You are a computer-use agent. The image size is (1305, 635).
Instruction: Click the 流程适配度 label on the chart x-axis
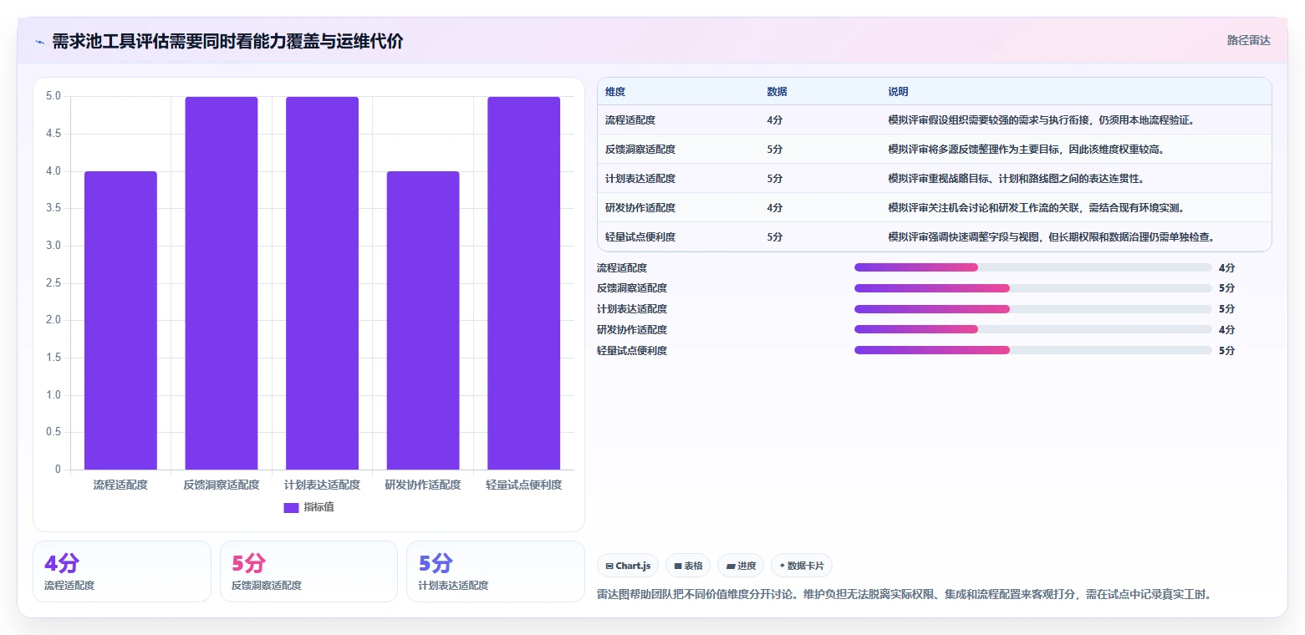pos(120,485)
